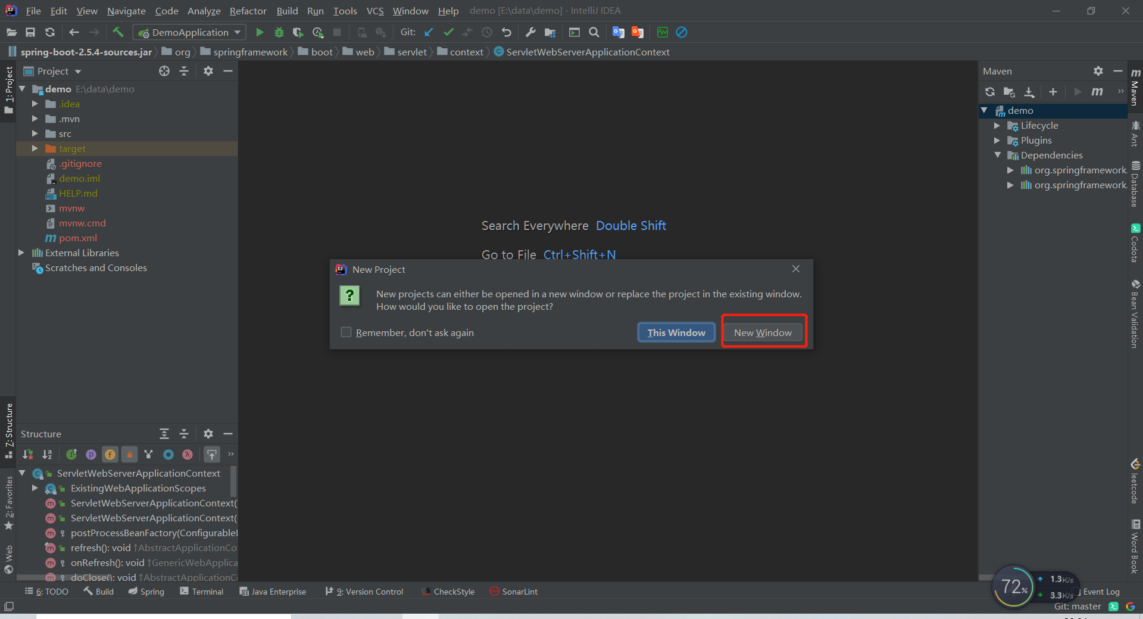Execute Maven goal 'm' icon

(1097, 92)
